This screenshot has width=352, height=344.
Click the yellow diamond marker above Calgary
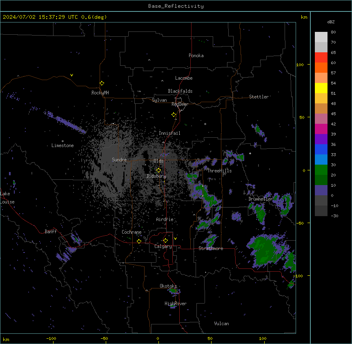click(165, 241)
